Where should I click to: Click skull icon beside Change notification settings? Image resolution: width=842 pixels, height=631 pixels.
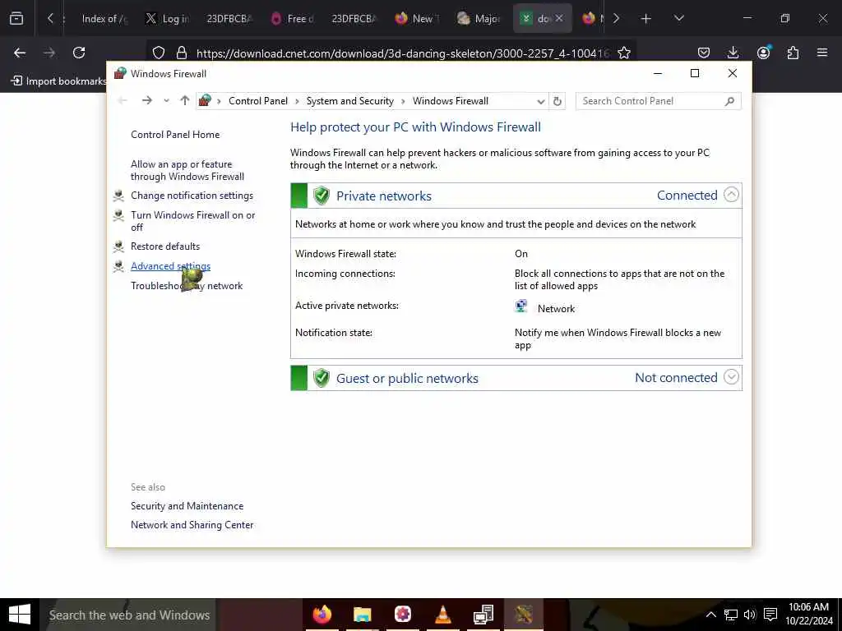118,196
